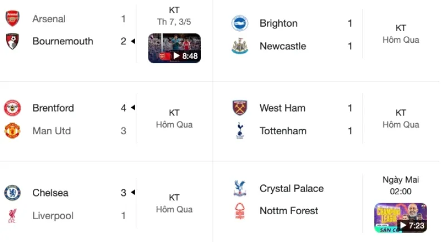This screenshot has width=445, height=242.
Task: Click the Brentford bee logo
Action: [x=12, y=108]
